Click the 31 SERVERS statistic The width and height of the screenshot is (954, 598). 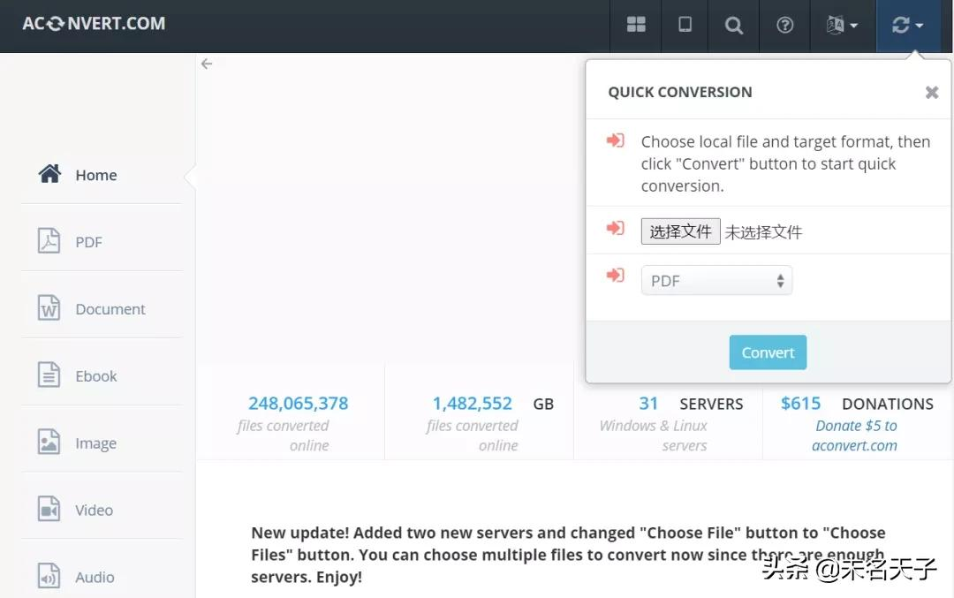click(691, 404)
